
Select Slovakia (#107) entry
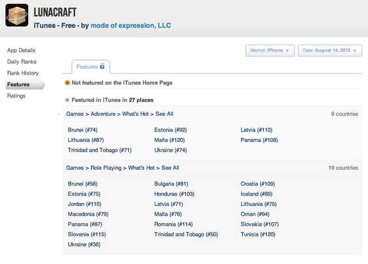coord(259,224)
